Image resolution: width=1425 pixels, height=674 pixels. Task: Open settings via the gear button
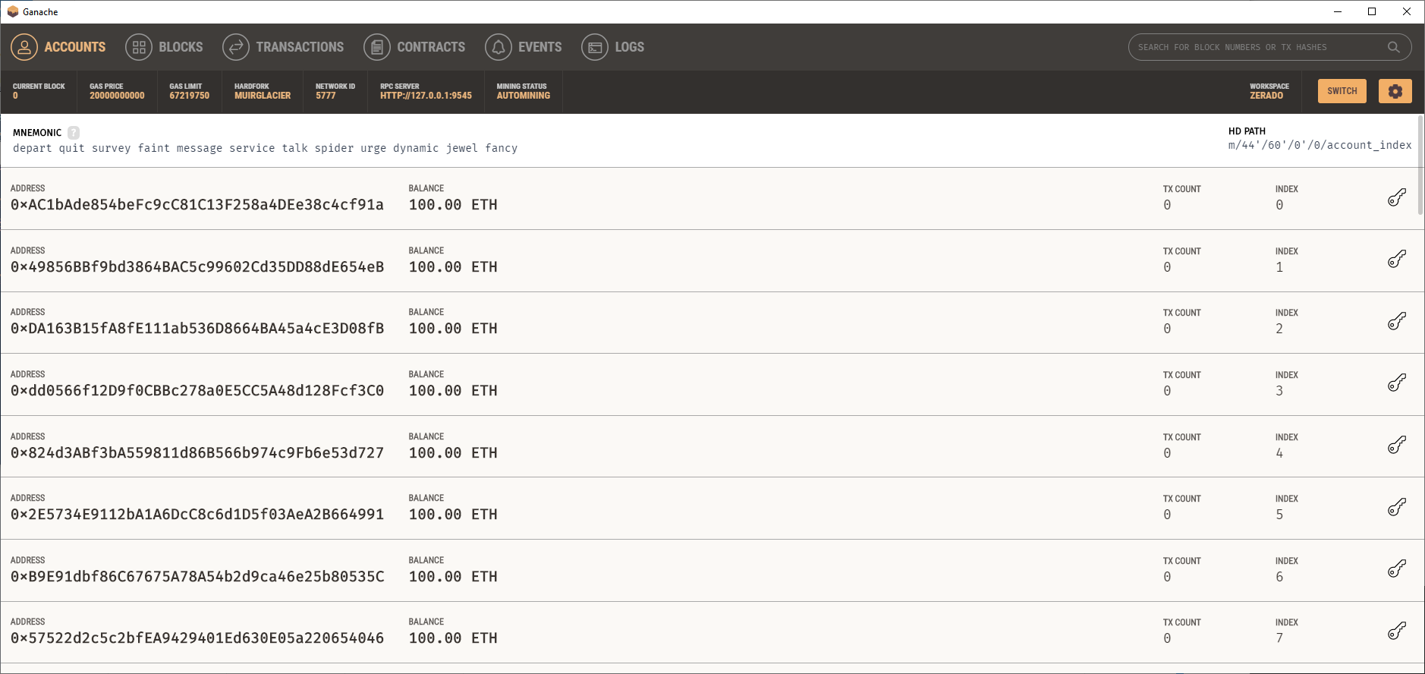tap(1395, 91)
